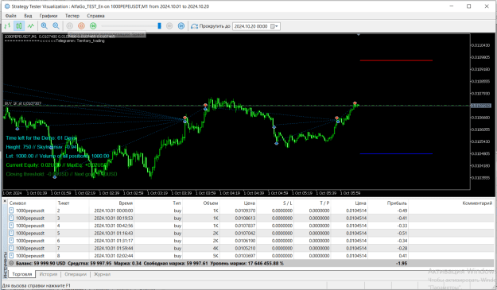Sort table by T / P column header

pos(324,203)
